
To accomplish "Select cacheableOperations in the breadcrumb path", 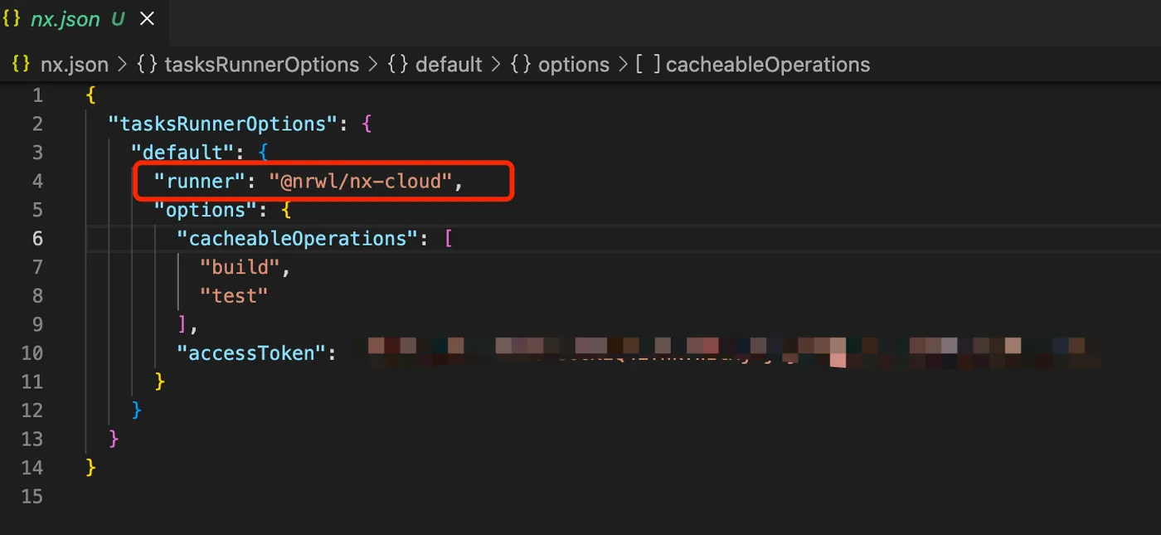I will coord(768,65).
